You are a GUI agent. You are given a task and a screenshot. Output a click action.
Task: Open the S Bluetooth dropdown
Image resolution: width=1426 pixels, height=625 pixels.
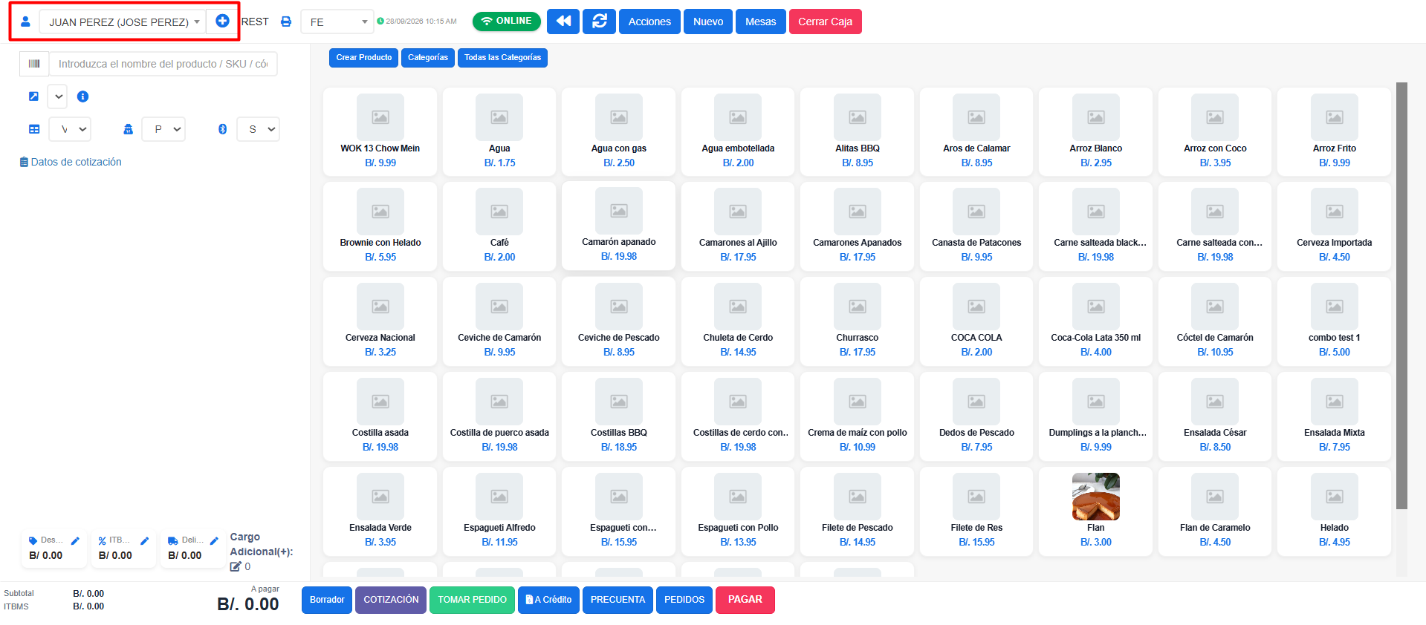tap(258, 129)
